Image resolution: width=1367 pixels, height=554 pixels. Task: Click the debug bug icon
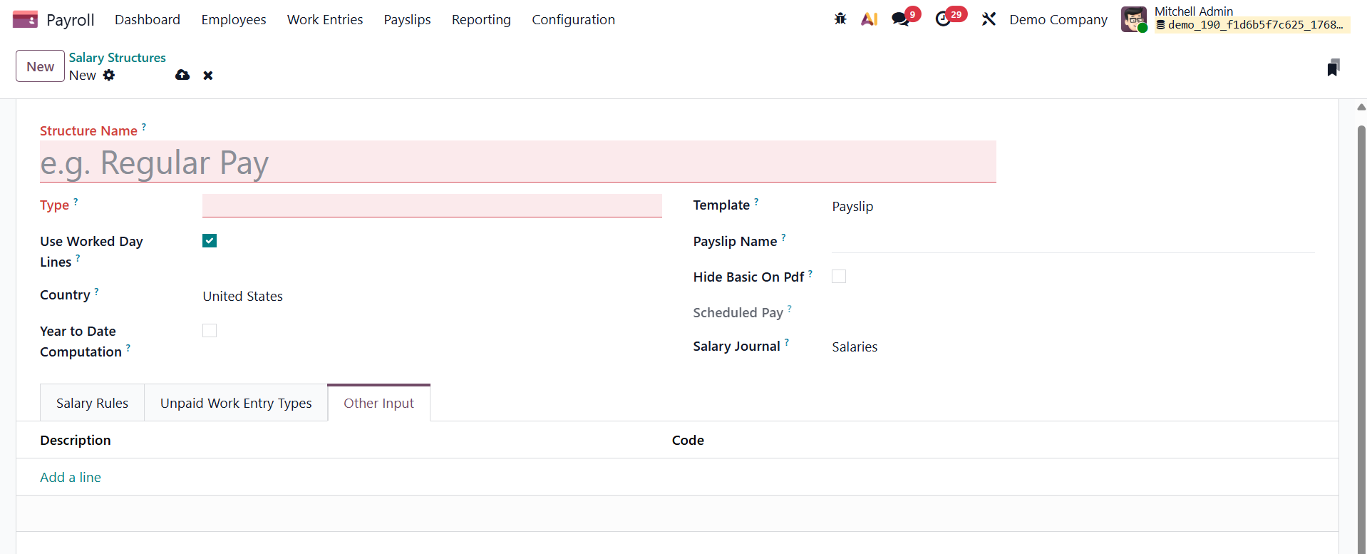click(x=840, y=19)
